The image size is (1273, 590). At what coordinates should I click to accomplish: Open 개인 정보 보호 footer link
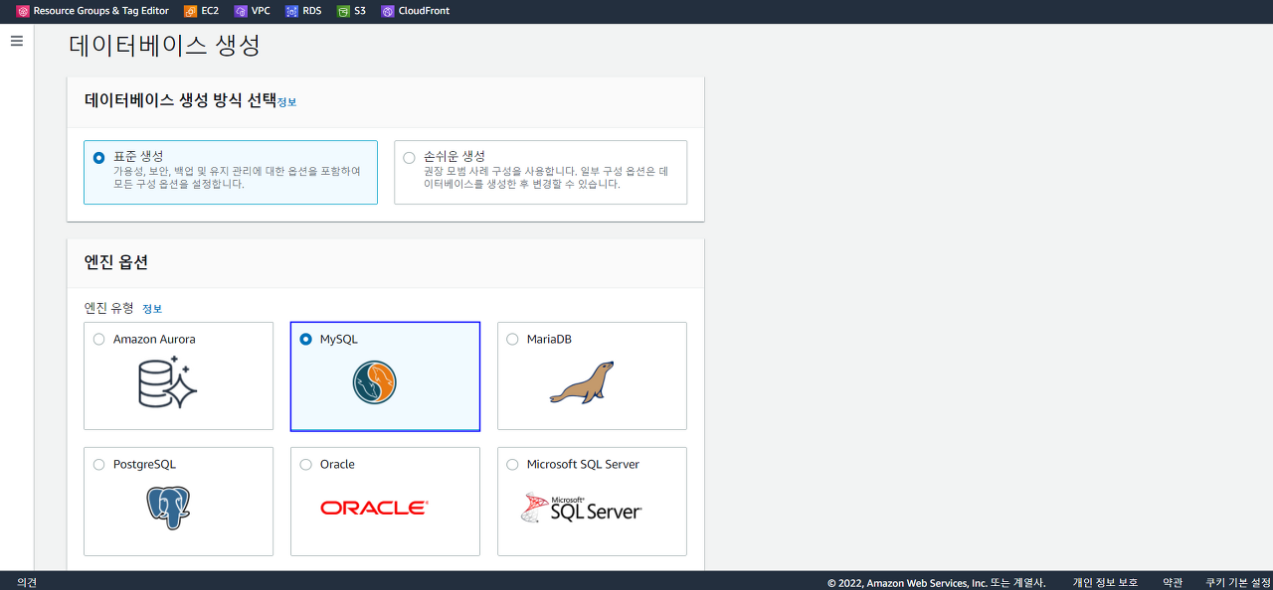pyautogui.click(x=1105, y=583)
